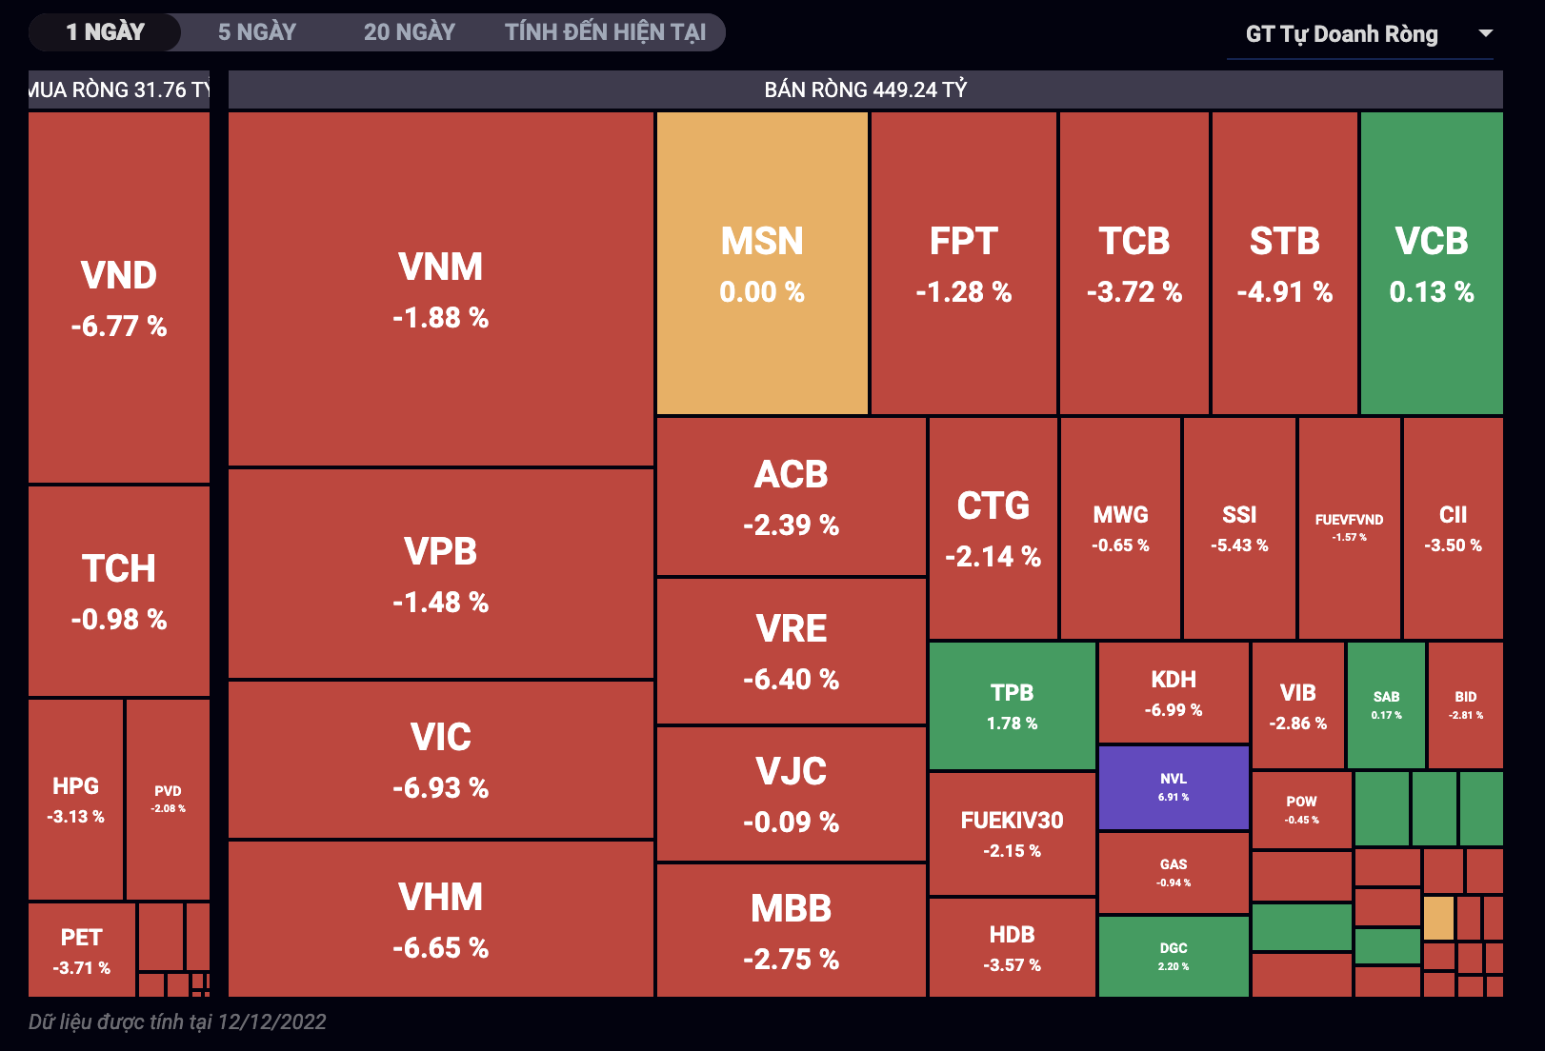Screen dimensions: 1545x1051
Task: Click the green TPB 1.78 % tile
Action: pos(1012,706)
